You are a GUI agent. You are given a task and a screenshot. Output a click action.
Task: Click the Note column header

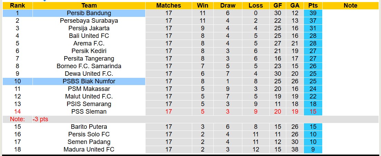tap(350, 6)
